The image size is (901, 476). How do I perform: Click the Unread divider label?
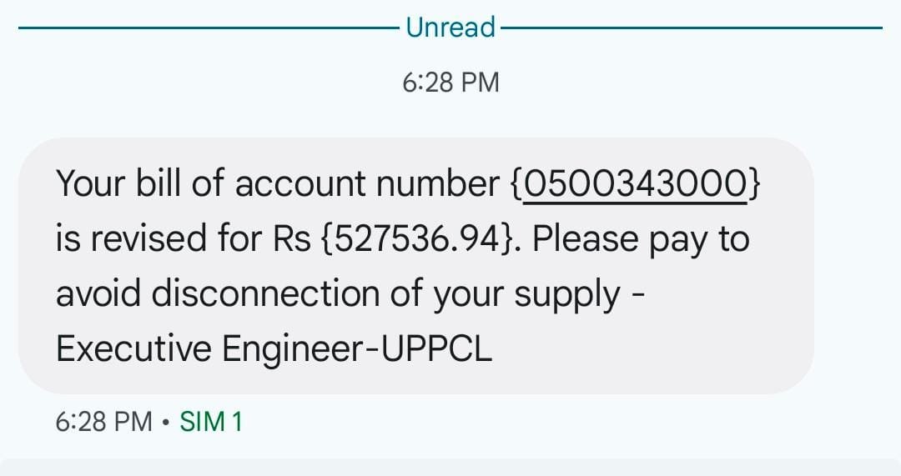pyautogui.click(x=450, y=28)
